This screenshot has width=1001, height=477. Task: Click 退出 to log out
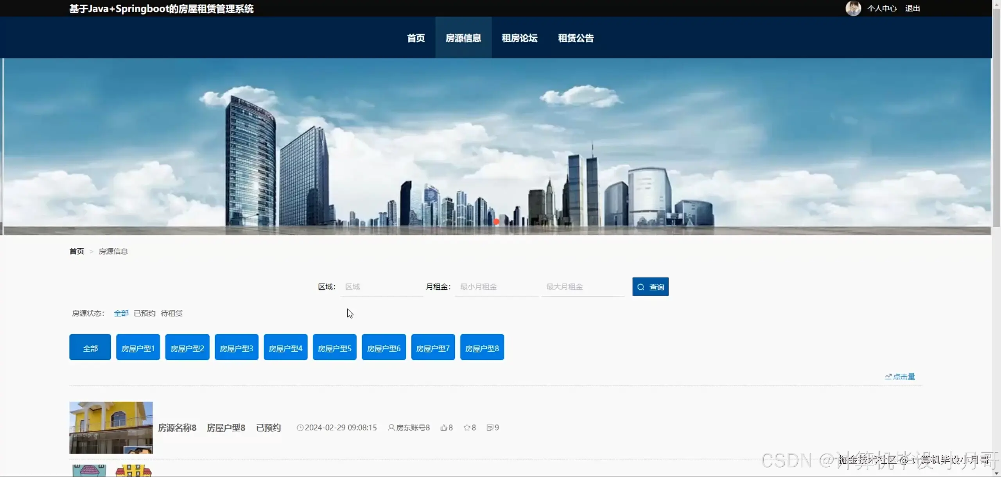pyautogui.click(x=913, y=8)
